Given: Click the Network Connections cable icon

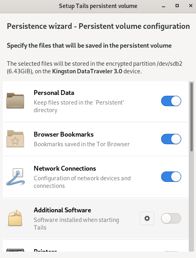Looking at the screenshot, I should pos(16,177).
